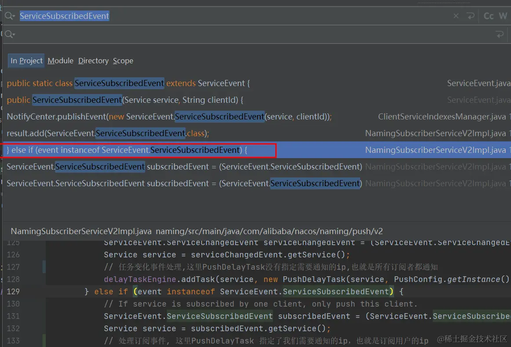The width and height of the screenshot is (511, 347).
Task: Select the In Project scope tab
Action: click(26, 61)
